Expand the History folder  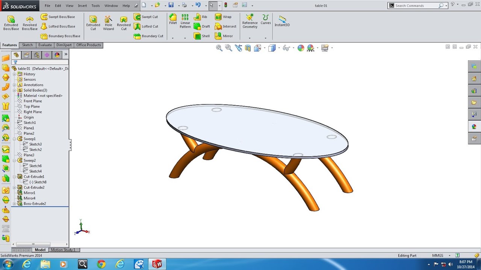click(14, 74)
